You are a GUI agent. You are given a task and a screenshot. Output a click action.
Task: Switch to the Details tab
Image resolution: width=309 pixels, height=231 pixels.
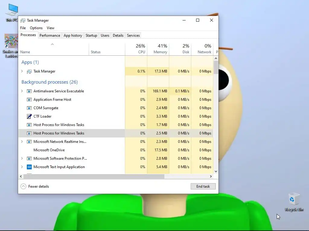point(118,35)
